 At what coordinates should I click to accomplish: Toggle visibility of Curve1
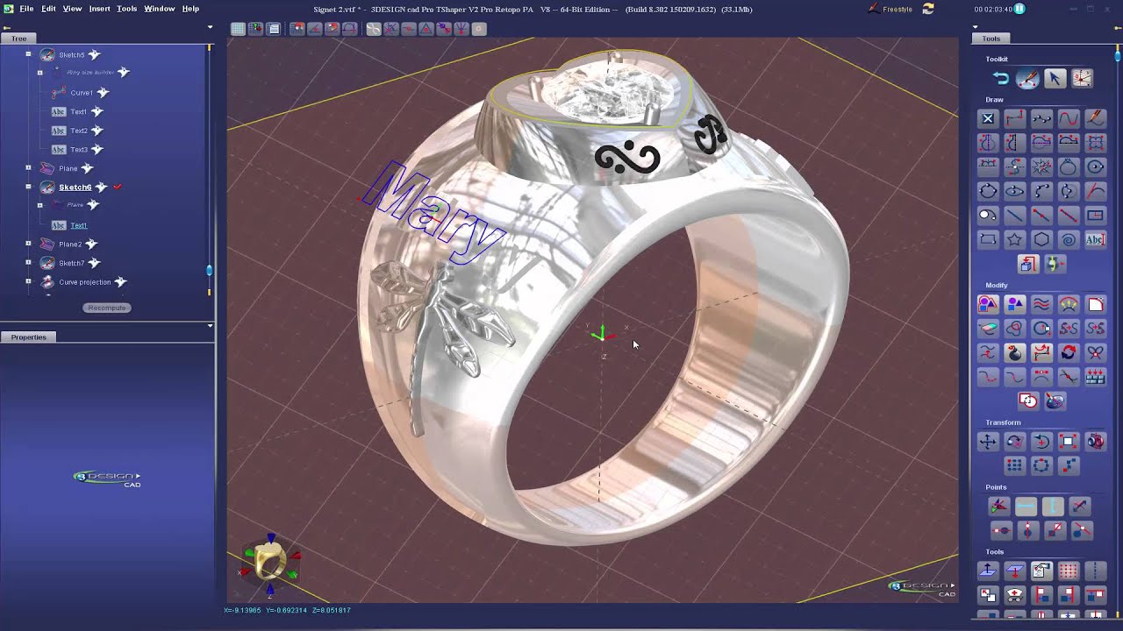[x=103, y=93]
